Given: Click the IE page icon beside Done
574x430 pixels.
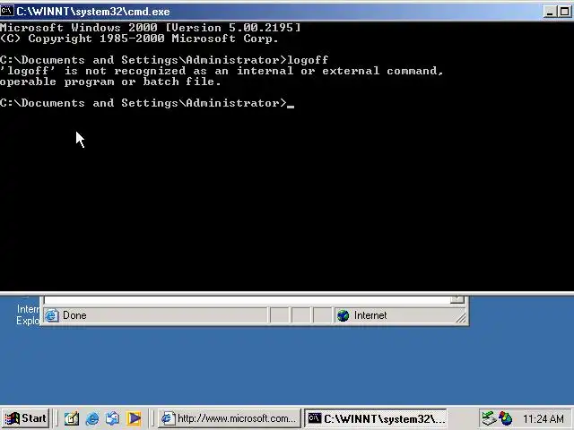Looking at the screenshot, I should pyautogui.click(x=52, y=315).
